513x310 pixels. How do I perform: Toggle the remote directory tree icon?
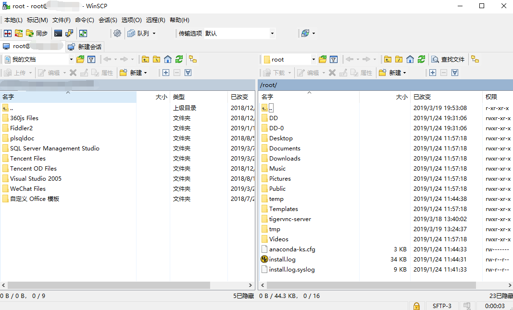(x=475, y=59)
